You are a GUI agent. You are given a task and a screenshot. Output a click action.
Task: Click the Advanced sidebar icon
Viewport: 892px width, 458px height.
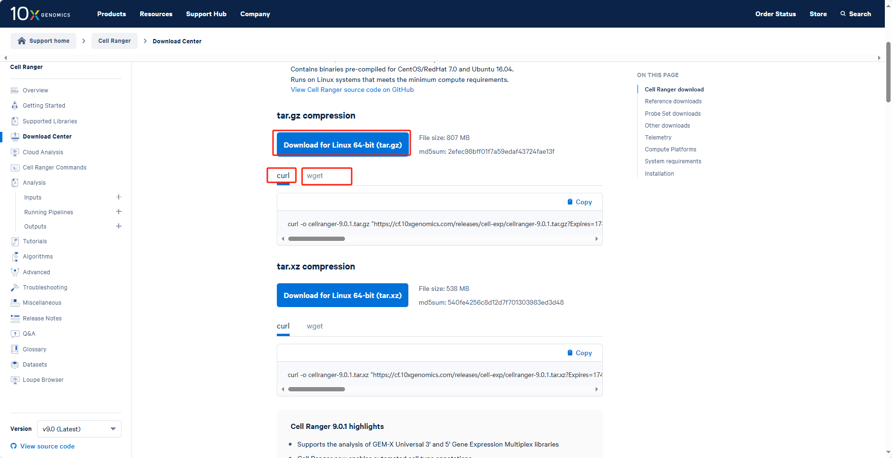[15, 272]
